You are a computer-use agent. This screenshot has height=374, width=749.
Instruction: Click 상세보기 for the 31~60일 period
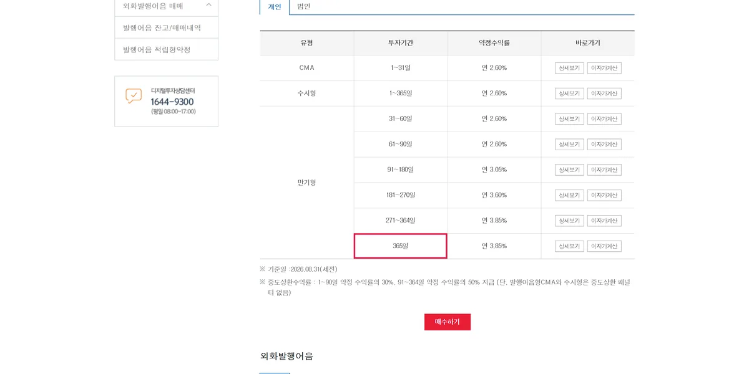click(569, 119)
